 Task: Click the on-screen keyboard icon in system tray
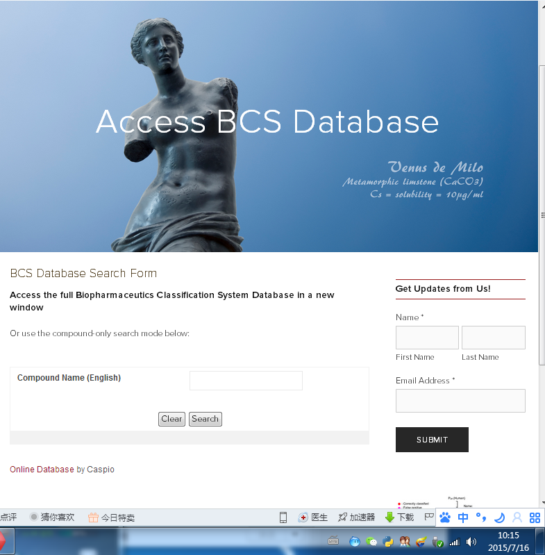(333, 541)
